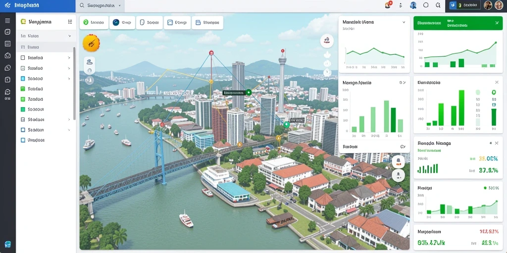Open the last user avatar in top right
Image resolution: width=507 pixels, height=253 pixels.
pyautogui.click(x=499, y=5)
